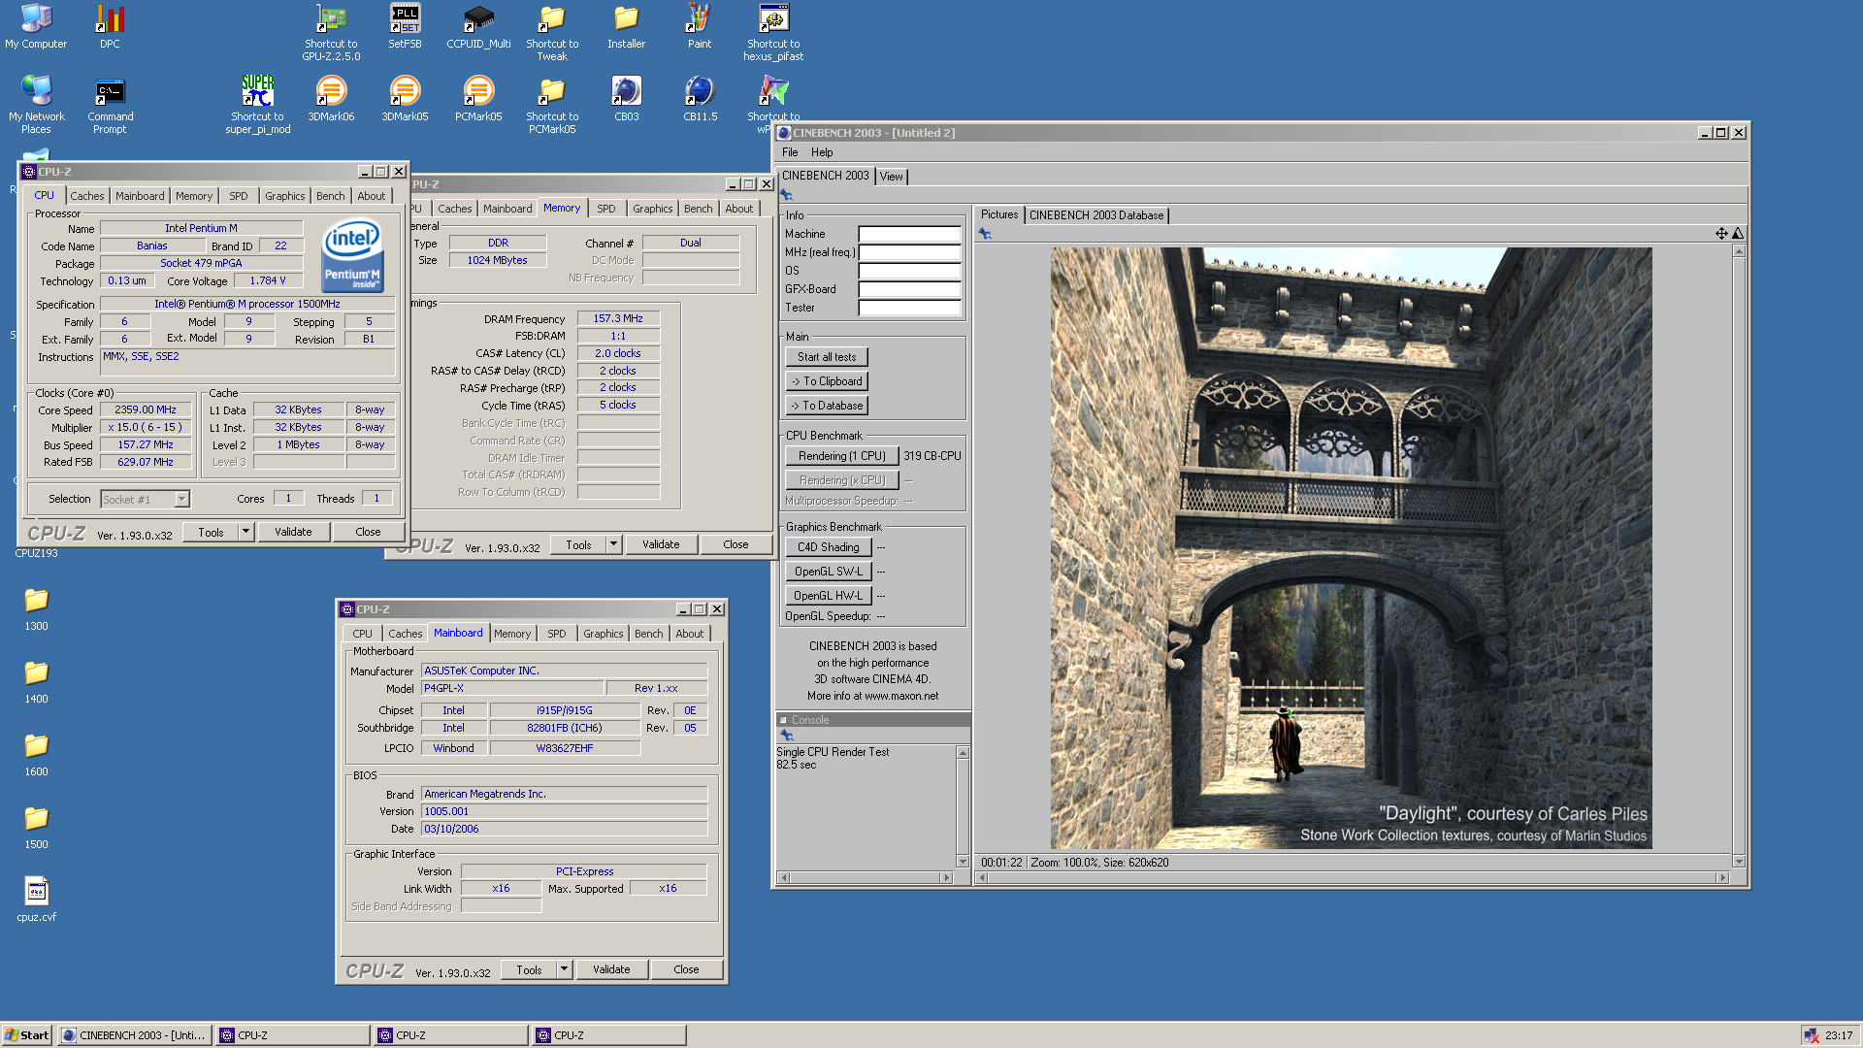Launch the CB03 desktop icon
The height and width of the screenshot is (1048, 1863).
point(626,99)
